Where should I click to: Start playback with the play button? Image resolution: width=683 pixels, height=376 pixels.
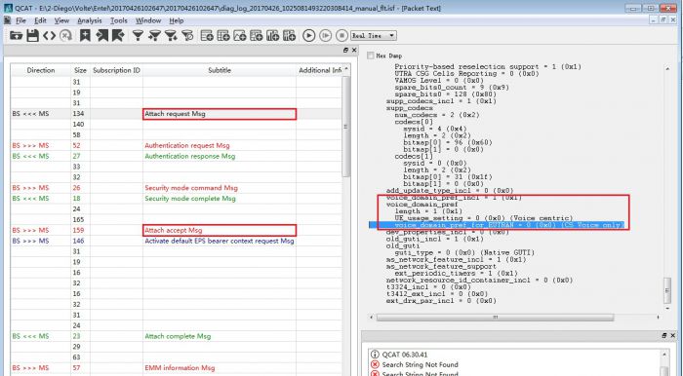pos(309,36)
